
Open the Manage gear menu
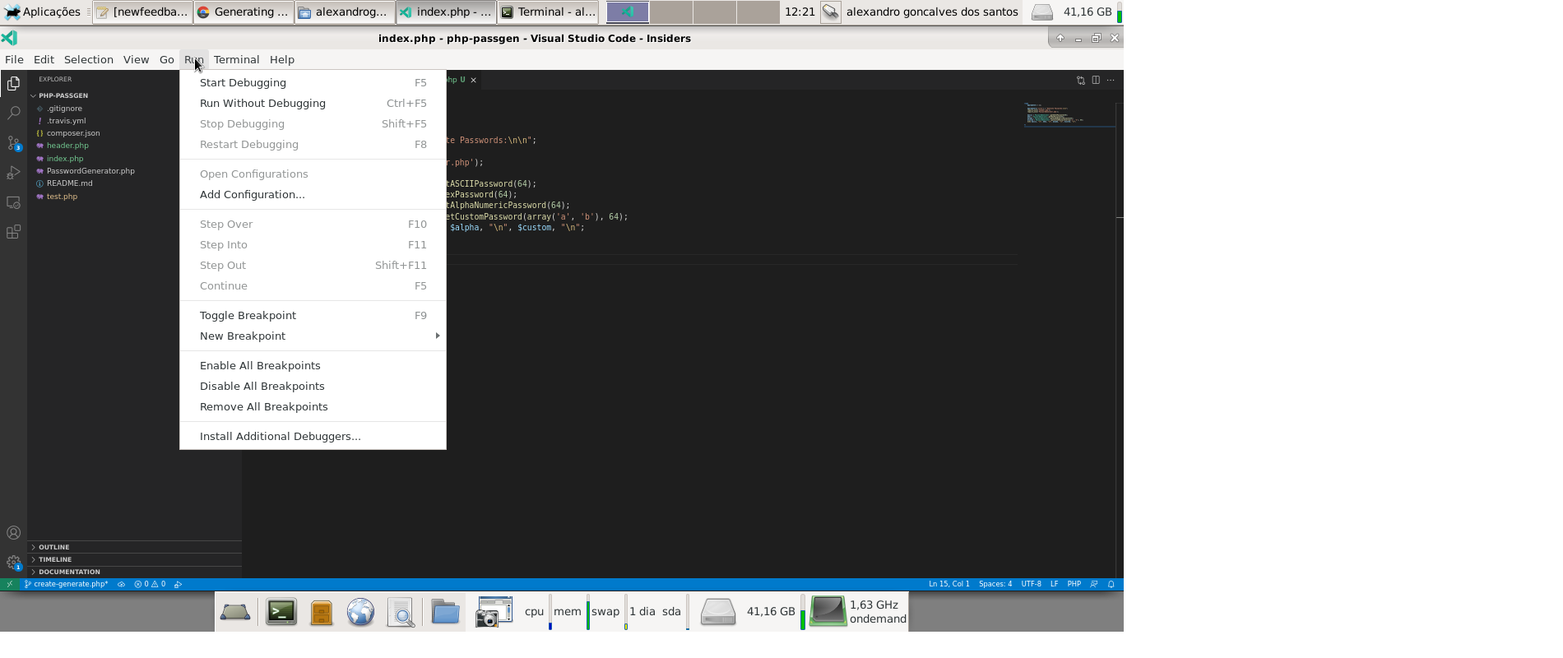click(x=13, y=563)
